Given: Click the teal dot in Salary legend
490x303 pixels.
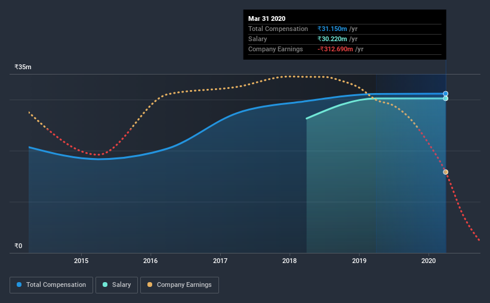Looking at the screenshot, I should 105,285.
